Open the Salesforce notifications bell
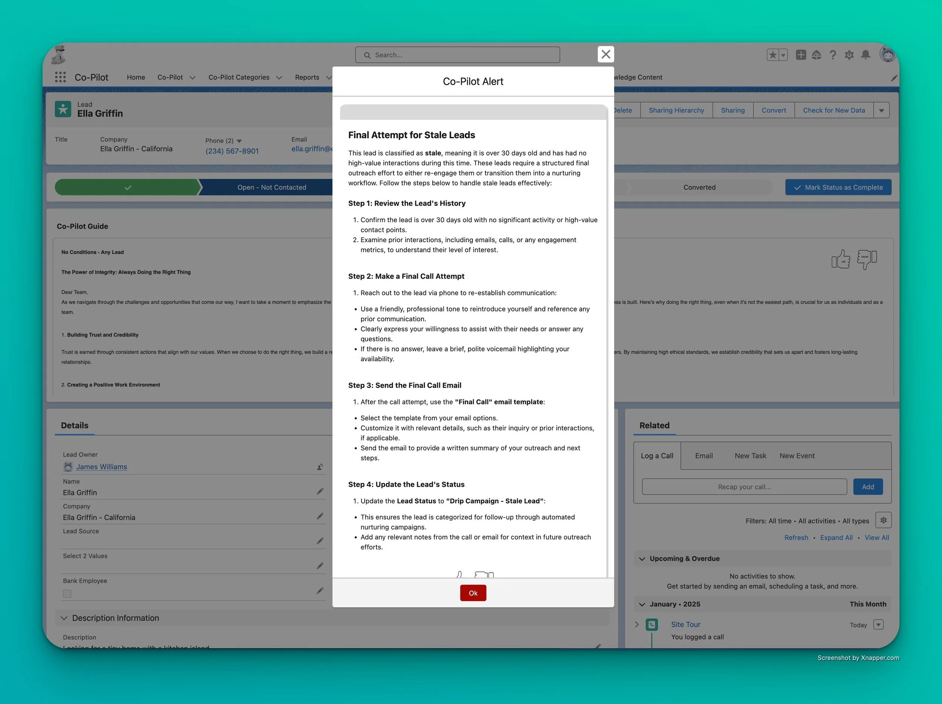 pos(866,55)
